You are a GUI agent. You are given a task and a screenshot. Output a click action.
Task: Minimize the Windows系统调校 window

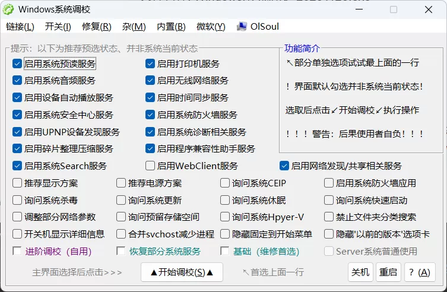[359, 9]
